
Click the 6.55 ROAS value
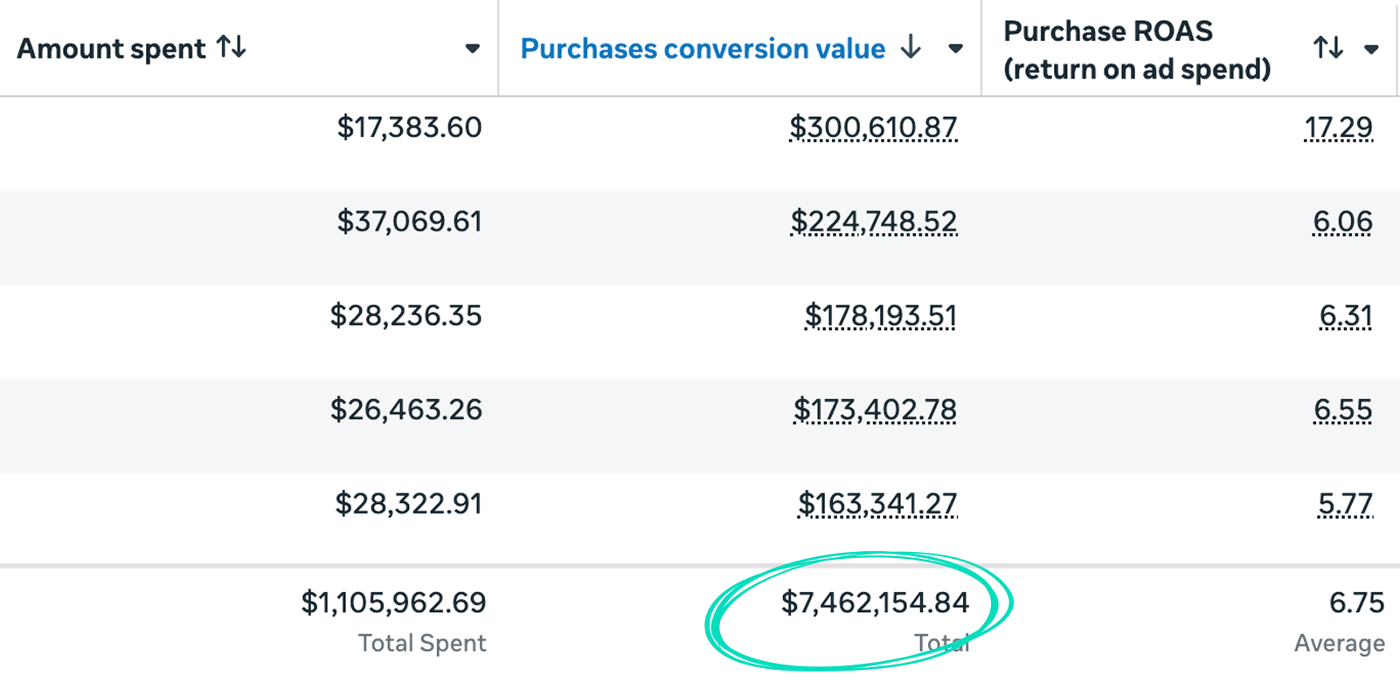pos(1342,410)
